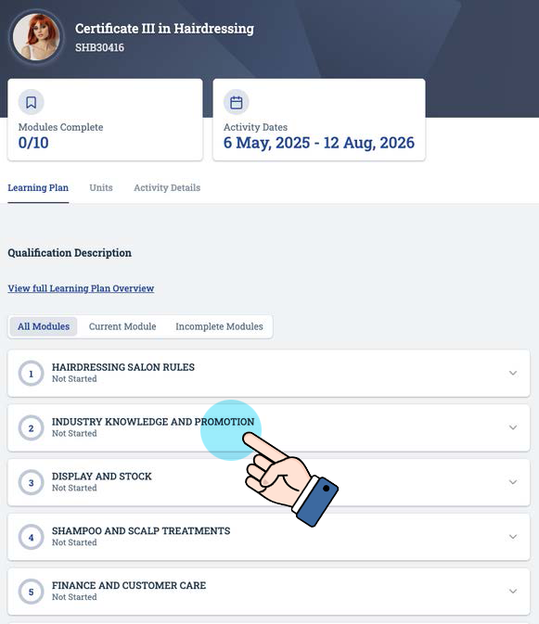
Task: Click the student profile avatar photo
Action: coord(36,36)
